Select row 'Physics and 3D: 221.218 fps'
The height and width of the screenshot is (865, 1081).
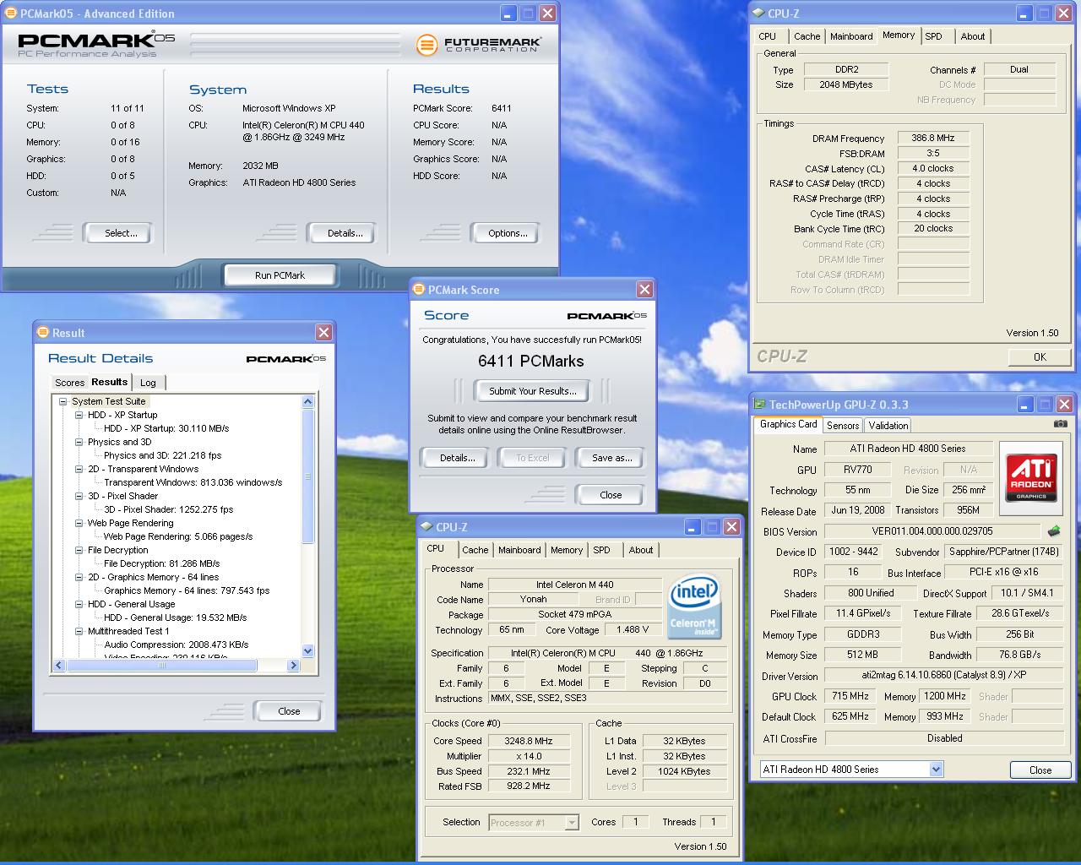162,455
